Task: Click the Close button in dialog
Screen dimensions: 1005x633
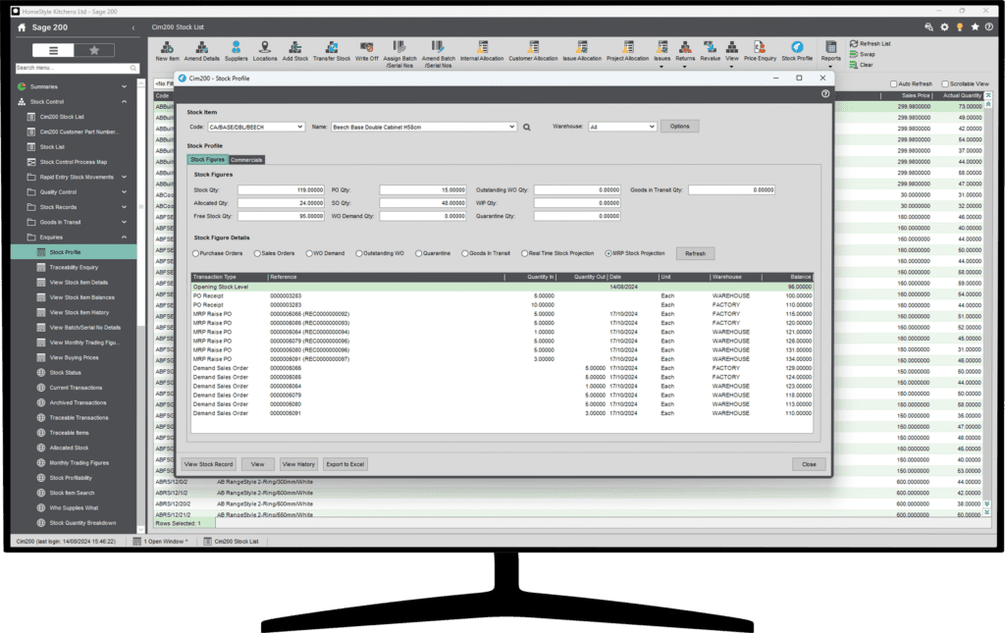Action: tap(809, 464)
